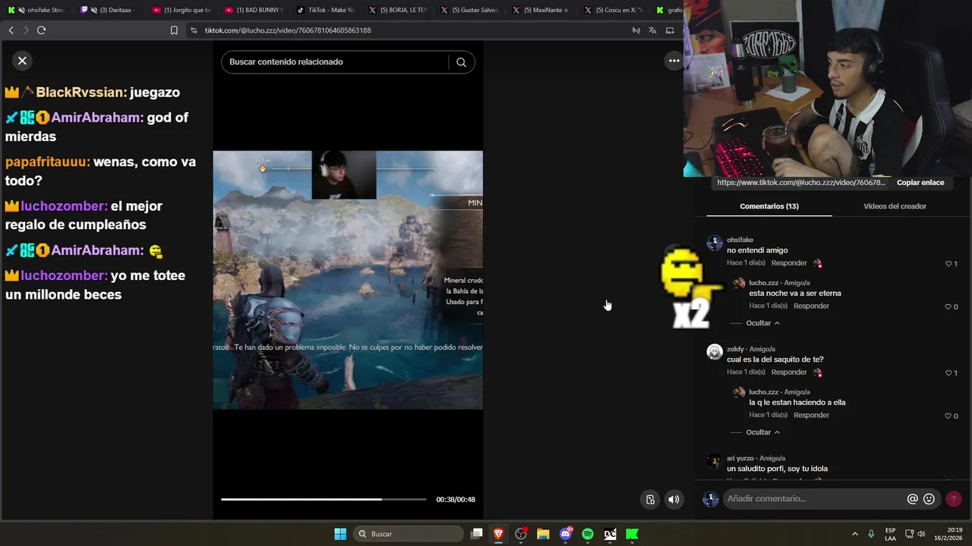Open the three-dots more options menu
Screen dimensions: 972x546
pos(674,61)
